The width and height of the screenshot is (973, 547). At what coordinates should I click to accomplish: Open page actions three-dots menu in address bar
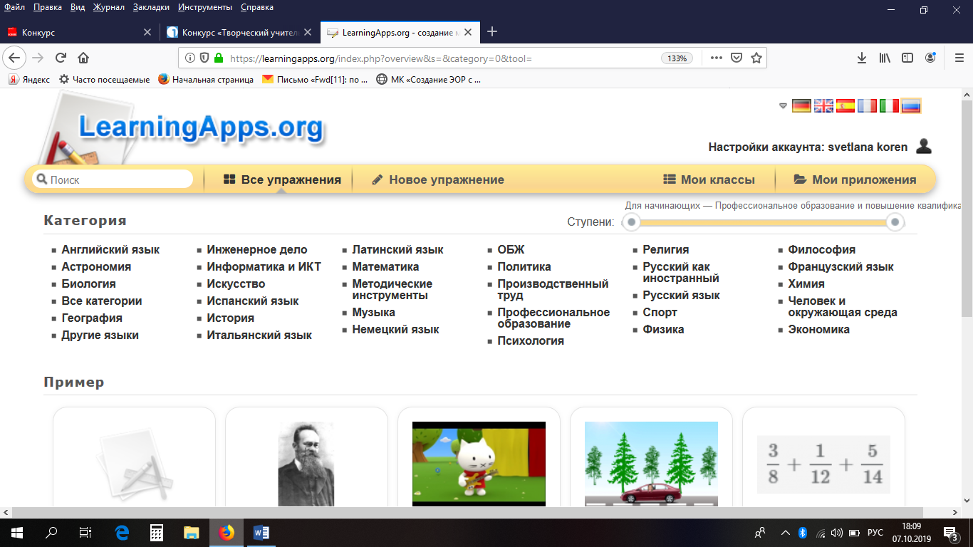coord(716,58)
